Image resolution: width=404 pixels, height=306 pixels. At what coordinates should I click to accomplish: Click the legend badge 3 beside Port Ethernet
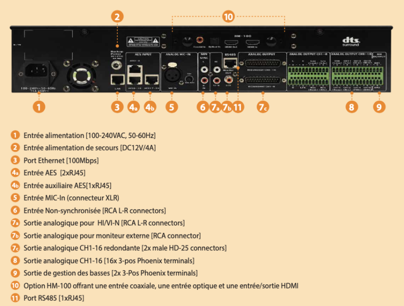pyautogui.click(x=15, y=160)
